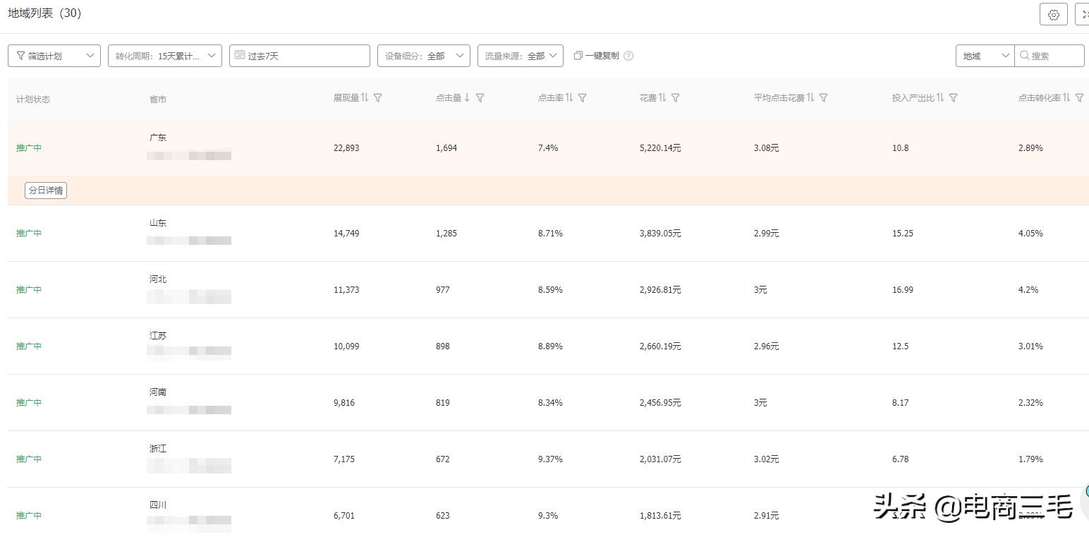Click the 分日详情 button
Viewport: 1089px width, 537px height.
click(46, 191)
